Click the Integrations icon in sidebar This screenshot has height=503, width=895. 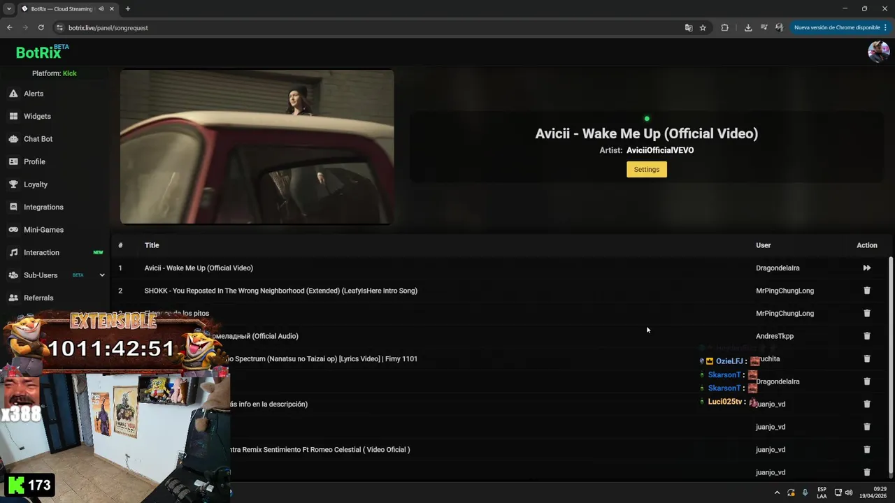point(13,207)
